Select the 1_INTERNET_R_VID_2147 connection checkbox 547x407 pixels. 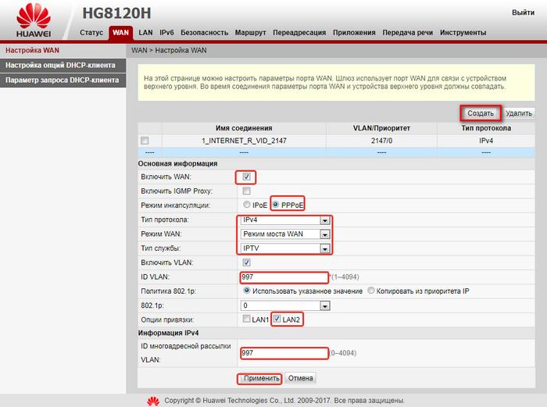(145, 141)
